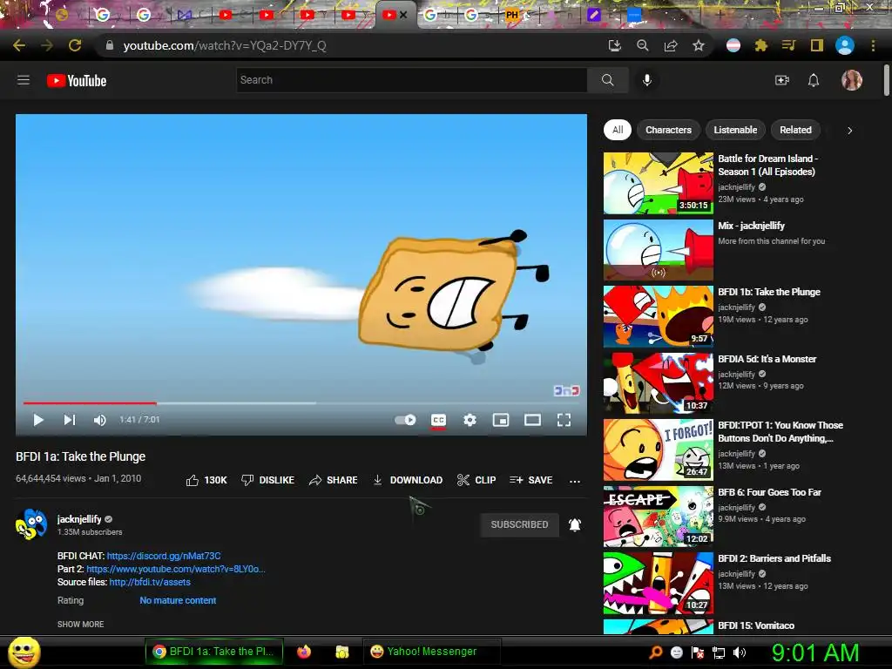Image resolution: width=892 pixels, height=669 pixels.
Task: Open the discord.gg BFDI CHAT link
Action: 164,556
